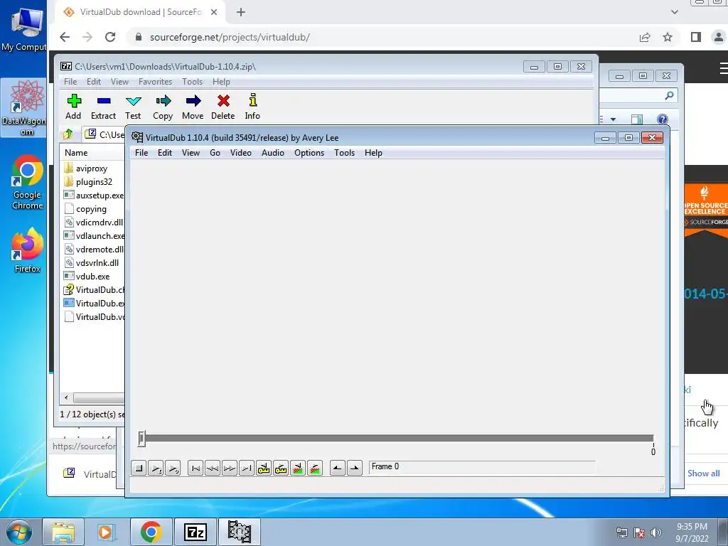
Task: Step one frame backward in VirtualDub
Action: 213,468
